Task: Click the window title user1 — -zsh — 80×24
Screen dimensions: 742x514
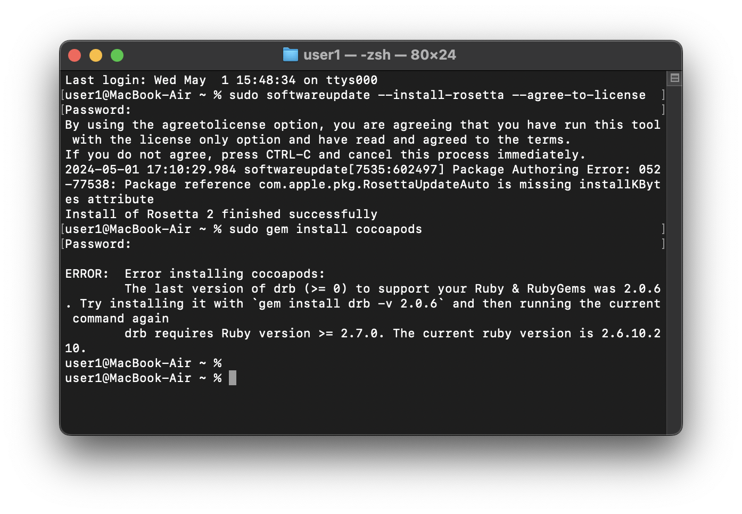Action: [379, 54]
